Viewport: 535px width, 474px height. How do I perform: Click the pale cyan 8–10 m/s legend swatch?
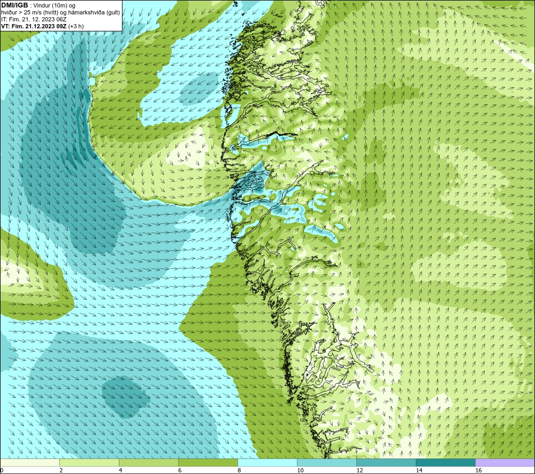click(267, 463)
